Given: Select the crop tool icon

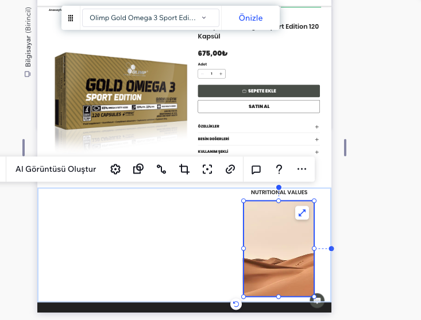Looking at the screenshot, I should click(x=184, y=169).
